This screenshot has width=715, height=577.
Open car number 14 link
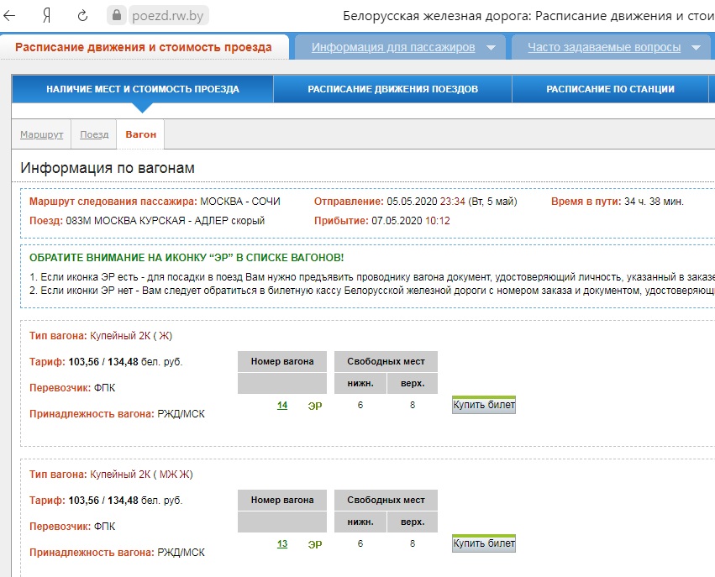tap(282, 406)
